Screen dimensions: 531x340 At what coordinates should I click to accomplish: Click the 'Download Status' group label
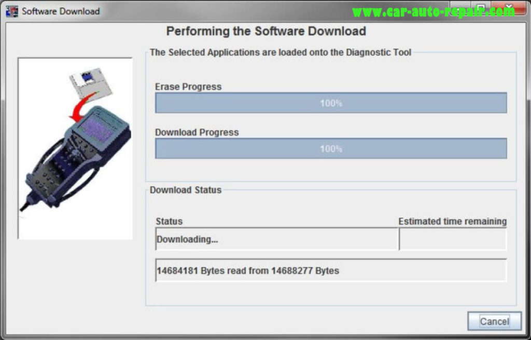(x=186, y=190)
